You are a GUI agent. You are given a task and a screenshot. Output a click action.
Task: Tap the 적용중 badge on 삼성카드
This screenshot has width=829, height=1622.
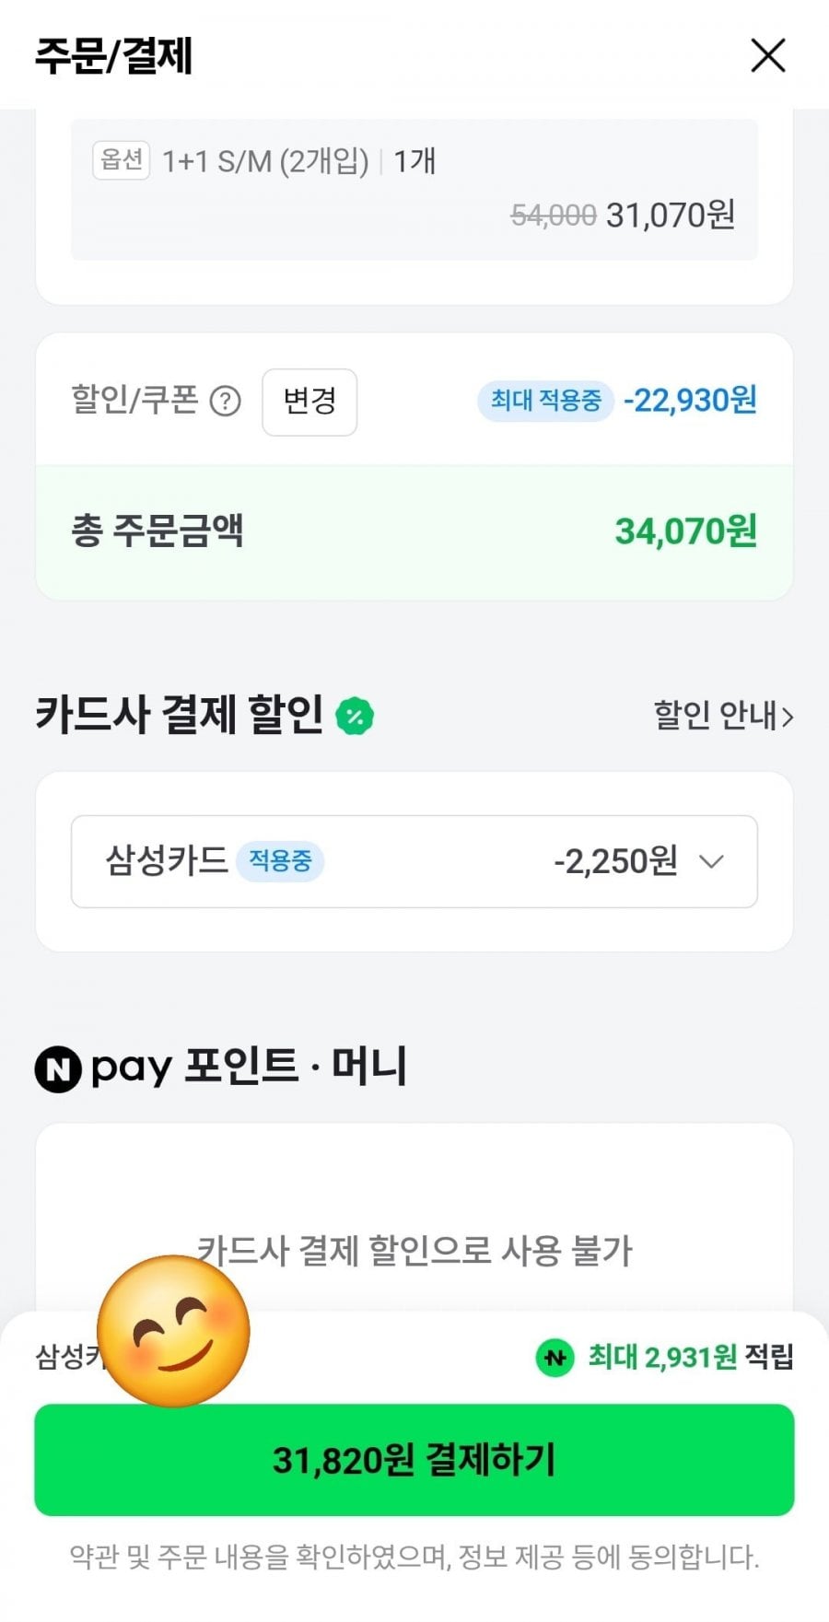coord(280,861)
